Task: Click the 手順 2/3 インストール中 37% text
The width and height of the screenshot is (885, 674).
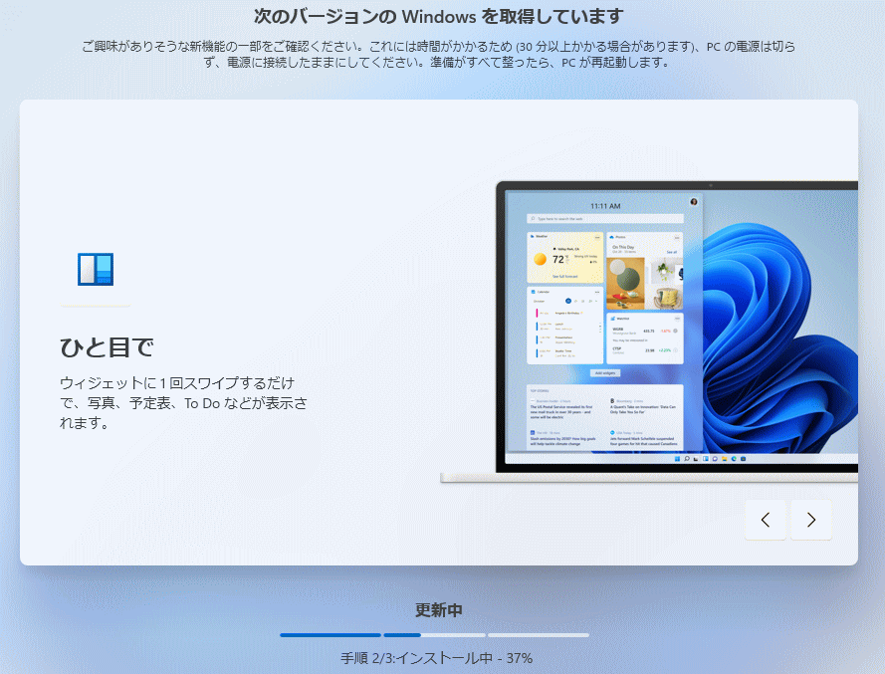Action: [436, 658]
